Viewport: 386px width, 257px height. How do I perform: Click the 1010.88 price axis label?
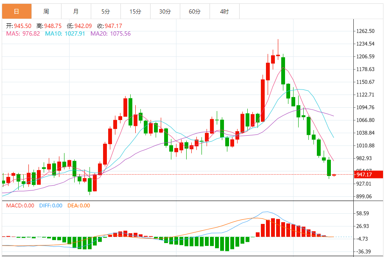click(x=365, y=146)
